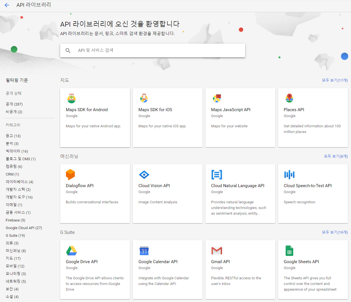Filter by 네트워킹 (5) category
The width and height of the screenshot is (351, 302).
point(16,281)
